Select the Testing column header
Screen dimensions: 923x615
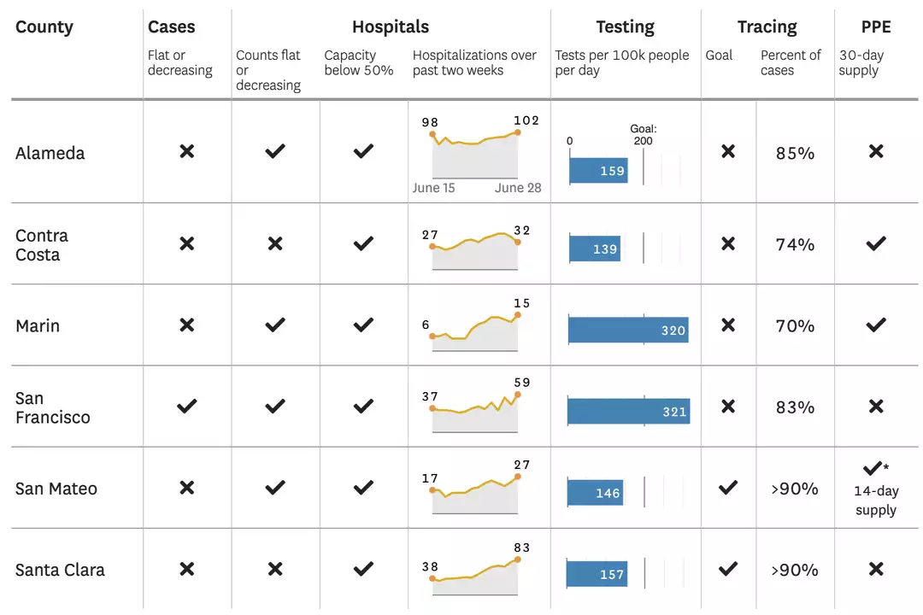[x=625, y=27]
